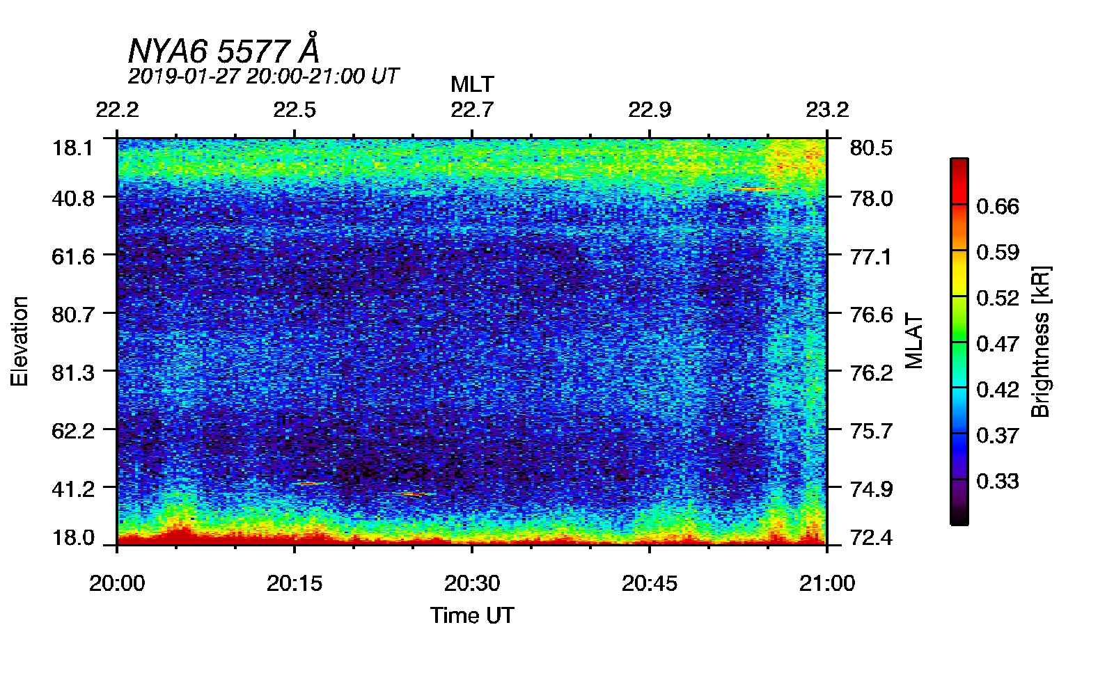Click the 'Brightness [kR]' colorbar label
Viewport: 1114px width, 696px height.
pyautogui.click(x=1041, y=341)
